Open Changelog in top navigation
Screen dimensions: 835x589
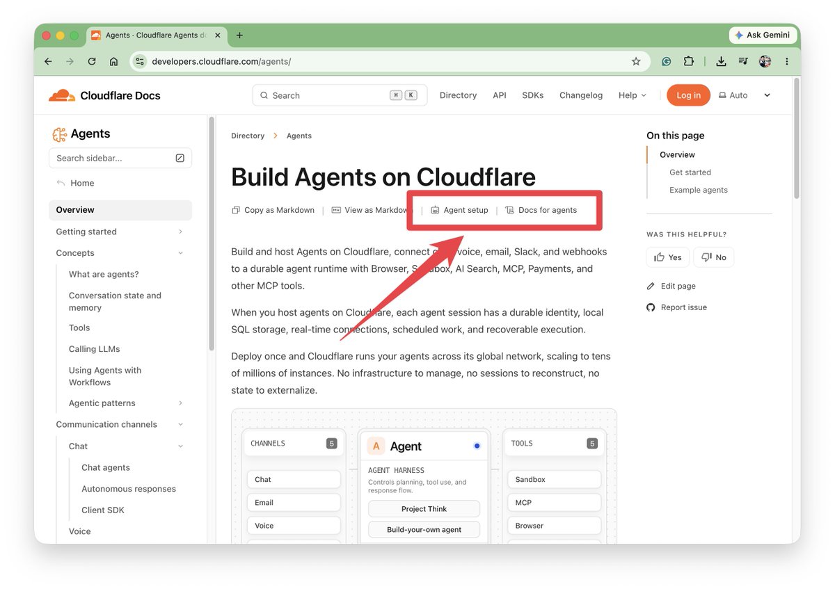click(x=581, y=95)
